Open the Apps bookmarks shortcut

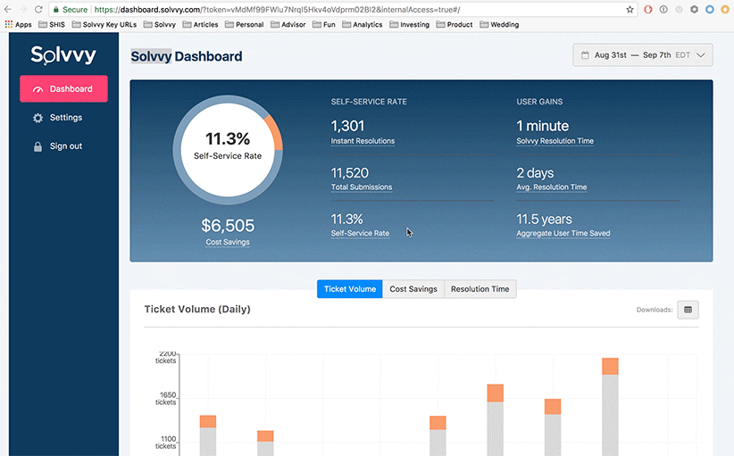pos(18,24)
